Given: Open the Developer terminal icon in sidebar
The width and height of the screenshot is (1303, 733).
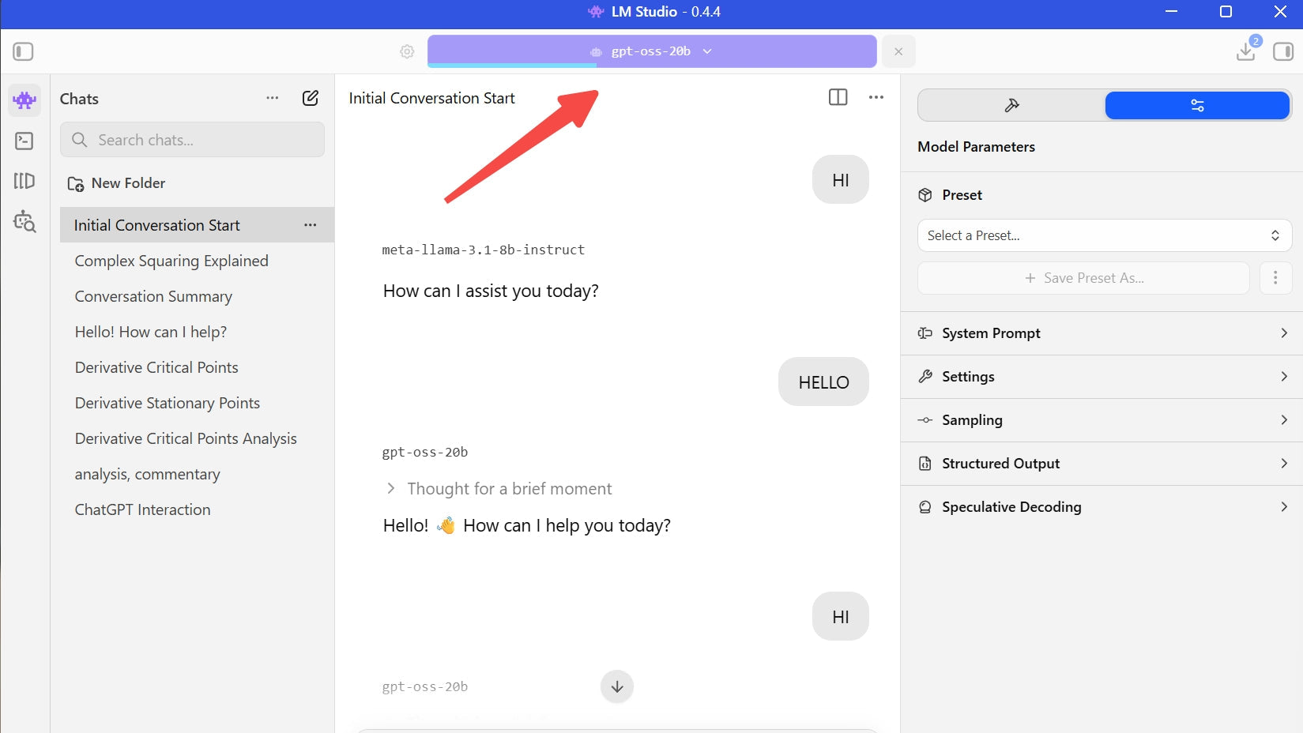Looking at the screenshot, I should click(24, 141).
